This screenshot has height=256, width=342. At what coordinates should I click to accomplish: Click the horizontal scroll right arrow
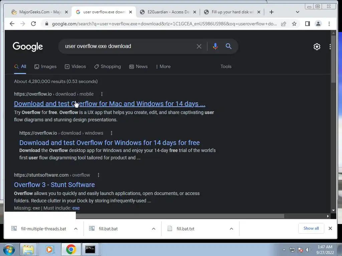click(x=328, y=216)
